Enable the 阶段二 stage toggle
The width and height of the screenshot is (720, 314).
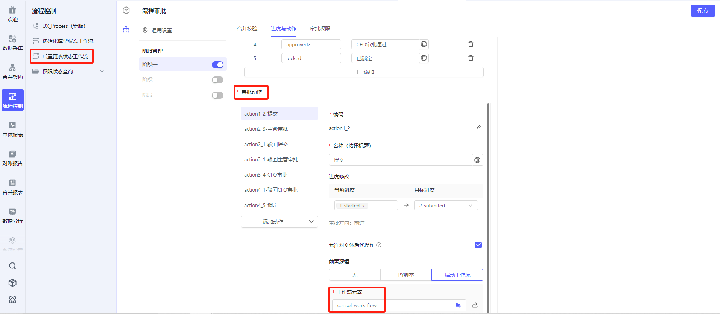pyautogui.click(x=217, y=80)
